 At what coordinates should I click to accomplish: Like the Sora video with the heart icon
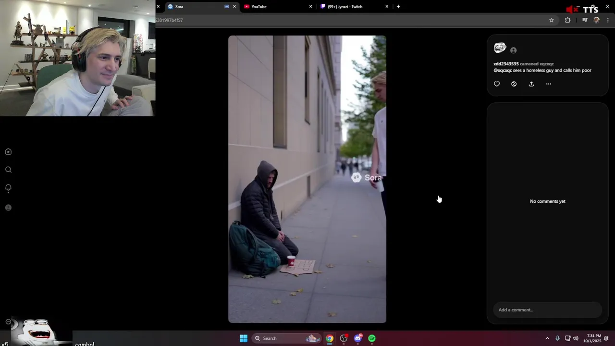coord(497,84)
